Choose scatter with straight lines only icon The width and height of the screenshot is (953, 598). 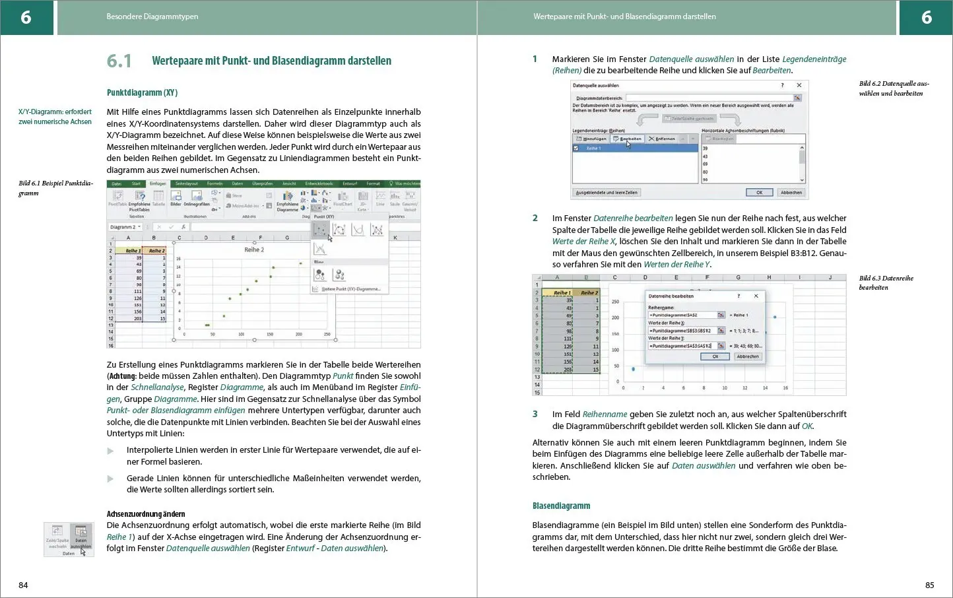click(x=320, y=248)
